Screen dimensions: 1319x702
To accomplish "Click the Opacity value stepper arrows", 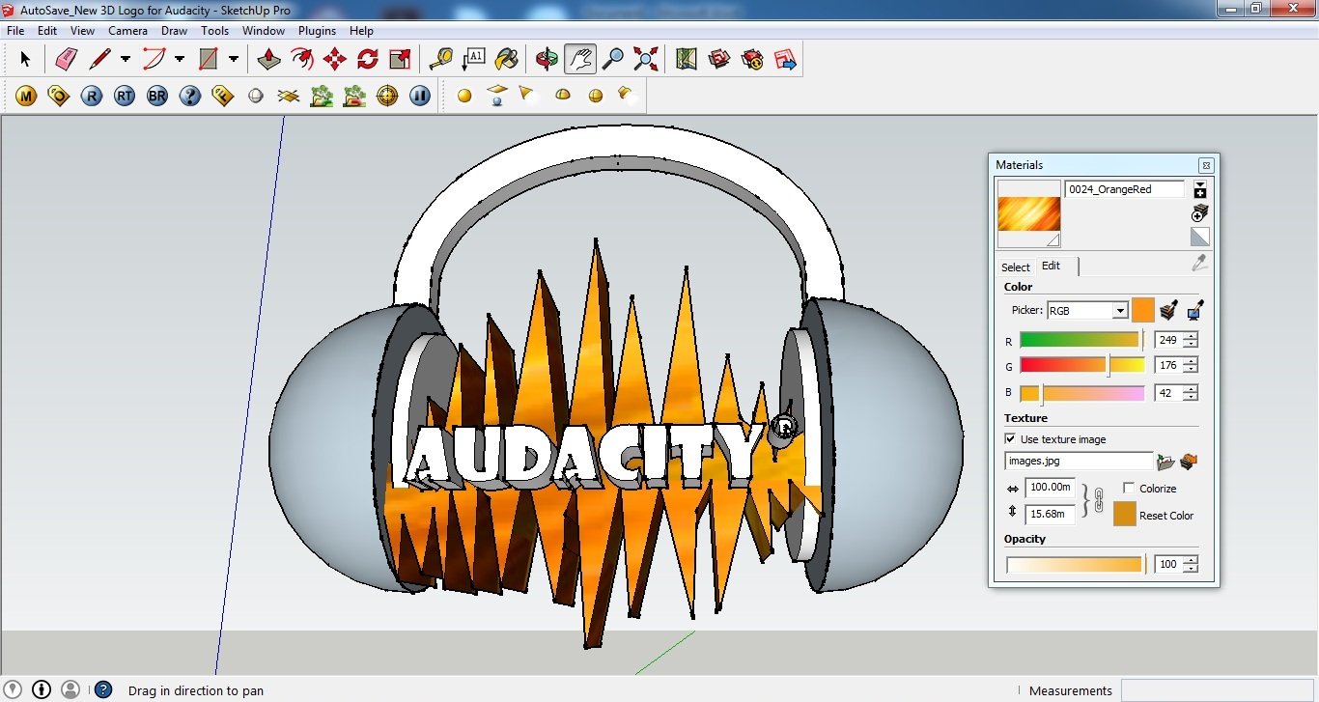I will coord(1191,564).
